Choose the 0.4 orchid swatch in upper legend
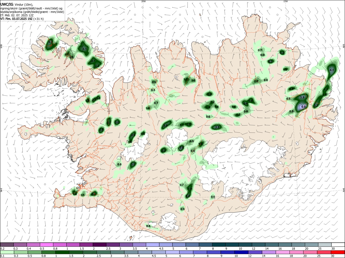 point(33,245)
